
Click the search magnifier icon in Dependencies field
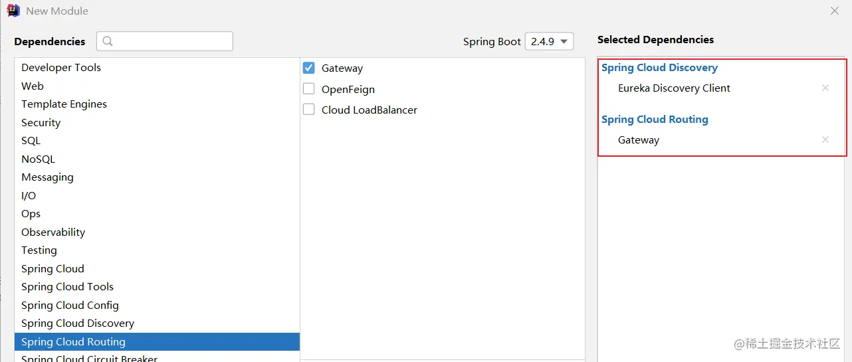[x=108, y=41]
